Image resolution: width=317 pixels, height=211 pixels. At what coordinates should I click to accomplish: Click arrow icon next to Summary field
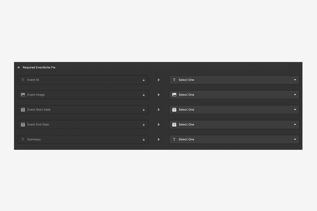(159, 140)
